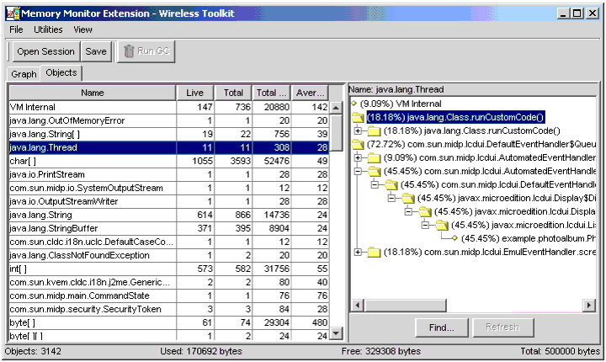Image resolution: width=606 pixels, height=362 pixels.
Task: Select the VM Internal table row
Action: (169, 107)
